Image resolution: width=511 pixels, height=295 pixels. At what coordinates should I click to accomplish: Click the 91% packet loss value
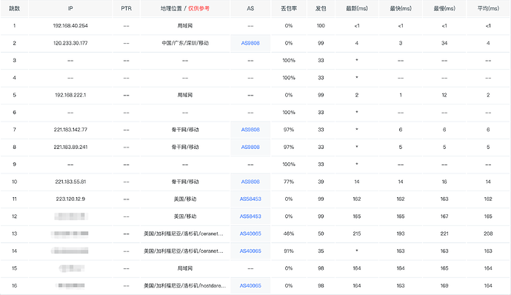(x=289, y=251)
